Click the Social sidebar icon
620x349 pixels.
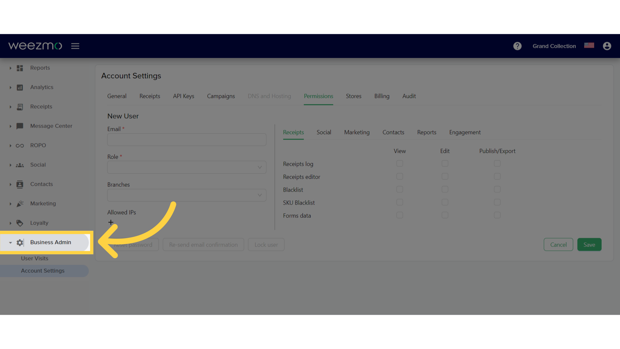[20, 164]
